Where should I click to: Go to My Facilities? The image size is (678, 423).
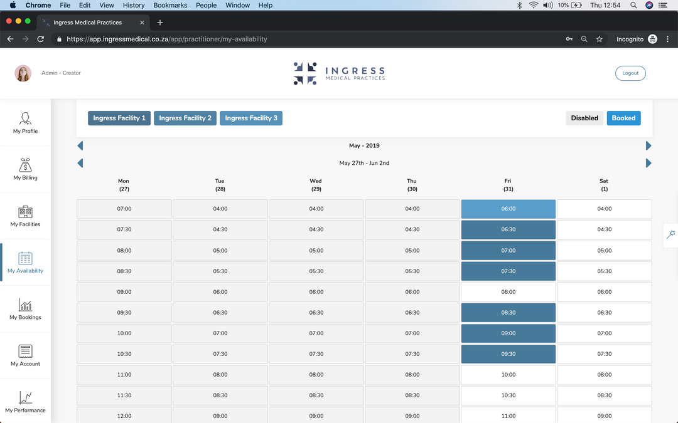(25, 216)
